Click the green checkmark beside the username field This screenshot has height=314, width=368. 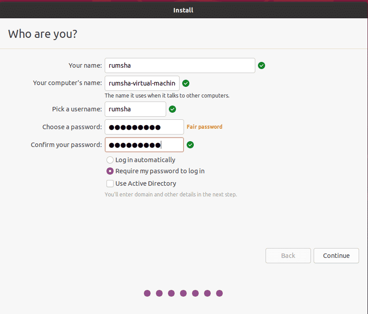pyautogui.click(x=172, y=109)
